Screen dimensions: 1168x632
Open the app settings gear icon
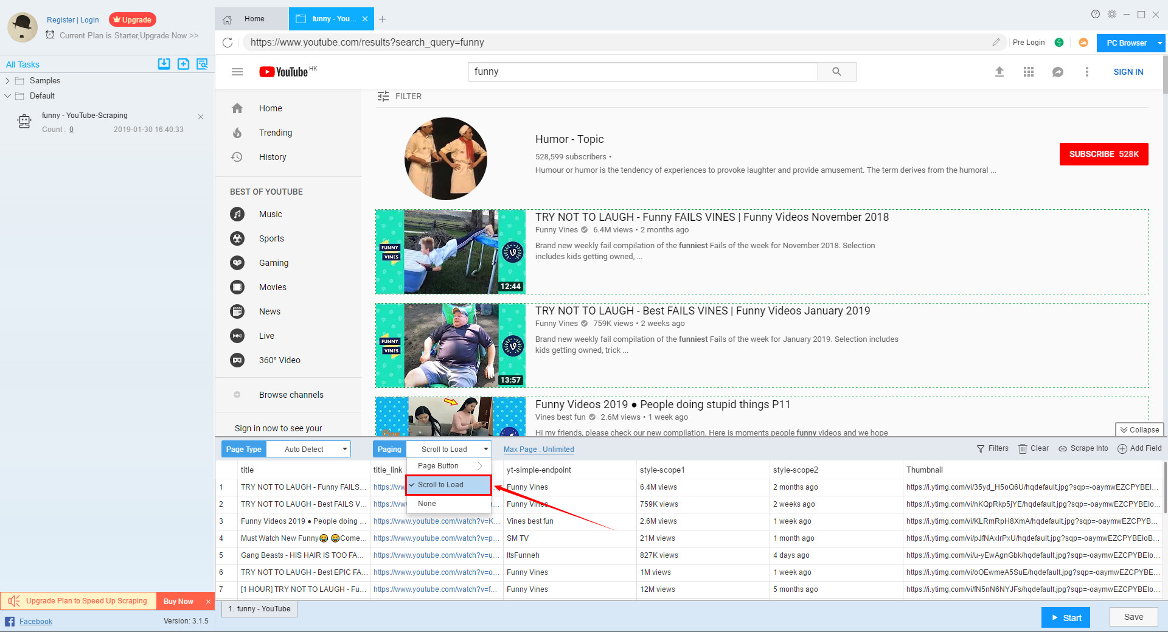pos(1112,14)
